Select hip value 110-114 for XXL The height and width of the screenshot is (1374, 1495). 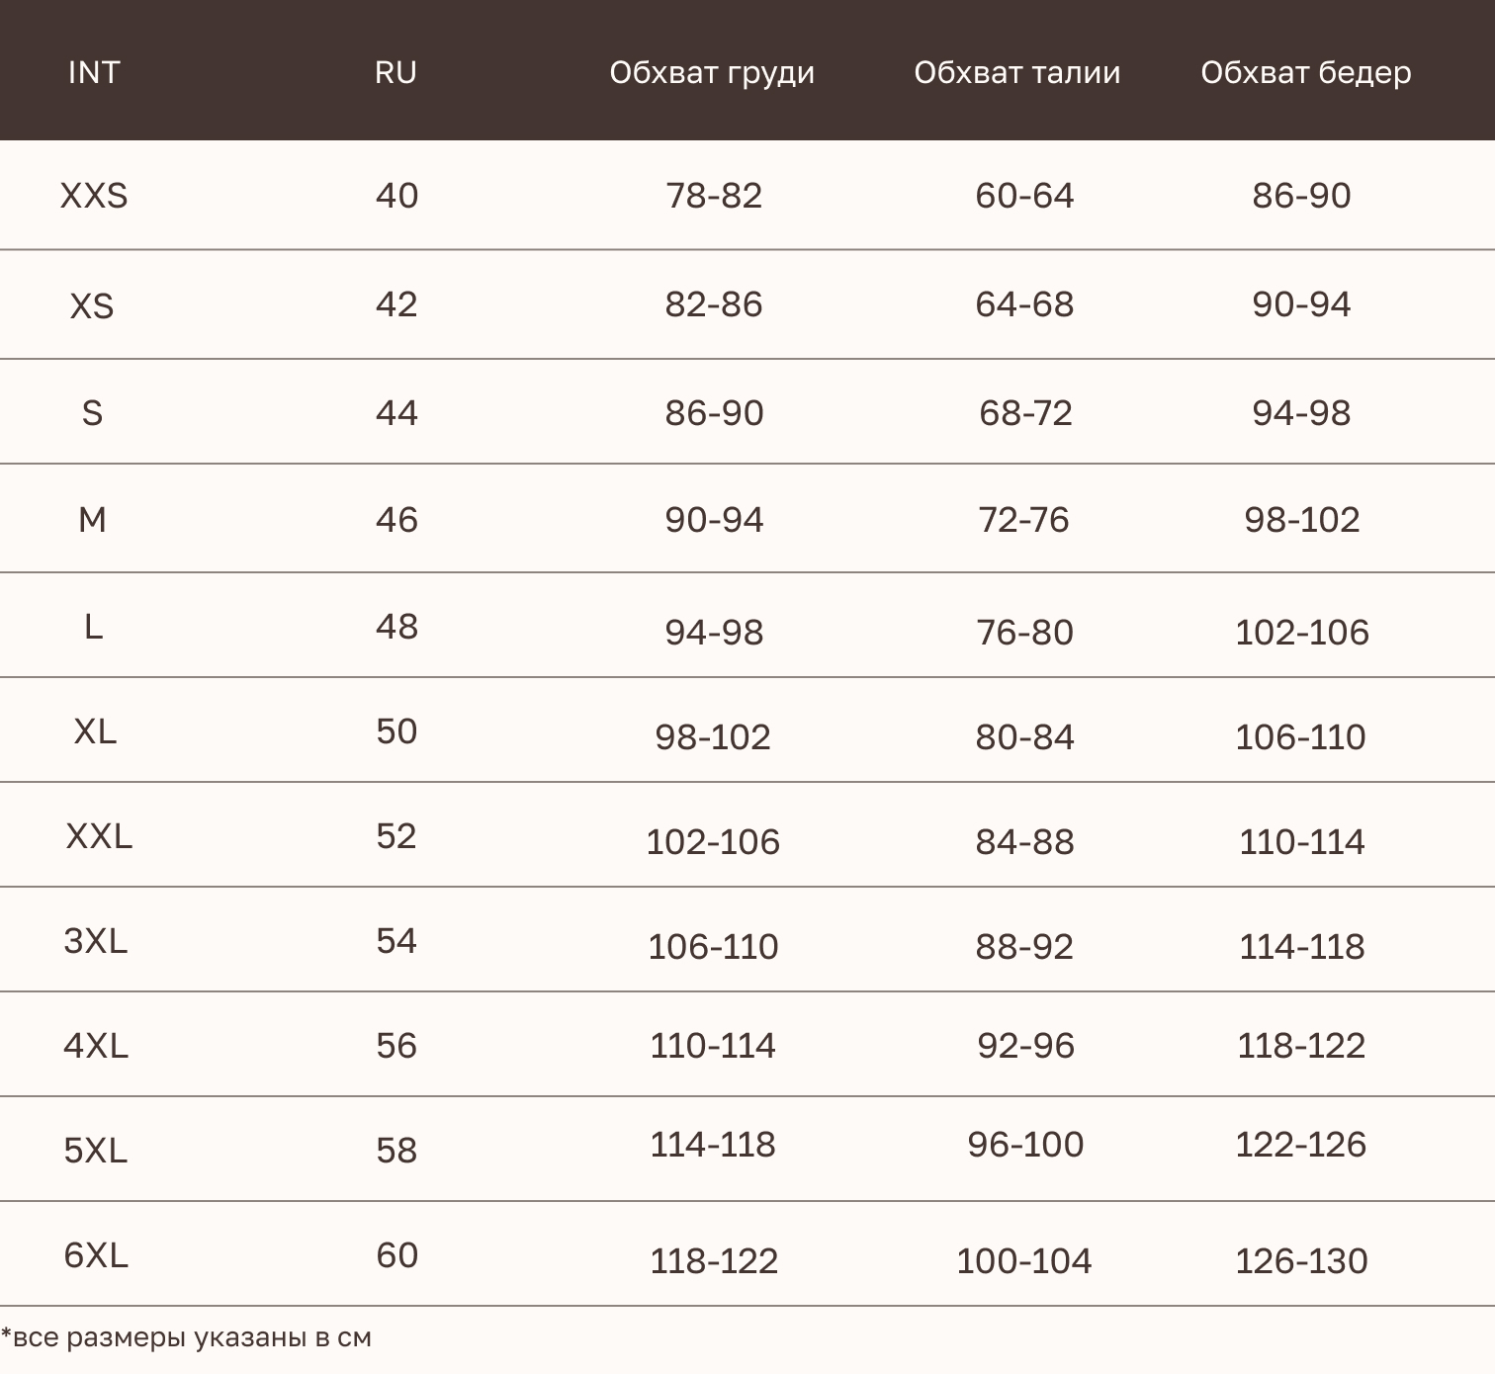click(x=1301, y=841)
